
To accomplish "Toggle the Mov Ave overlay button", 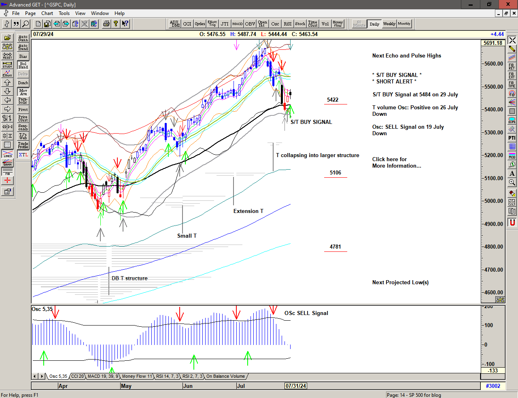I will [x=23, y=92].
